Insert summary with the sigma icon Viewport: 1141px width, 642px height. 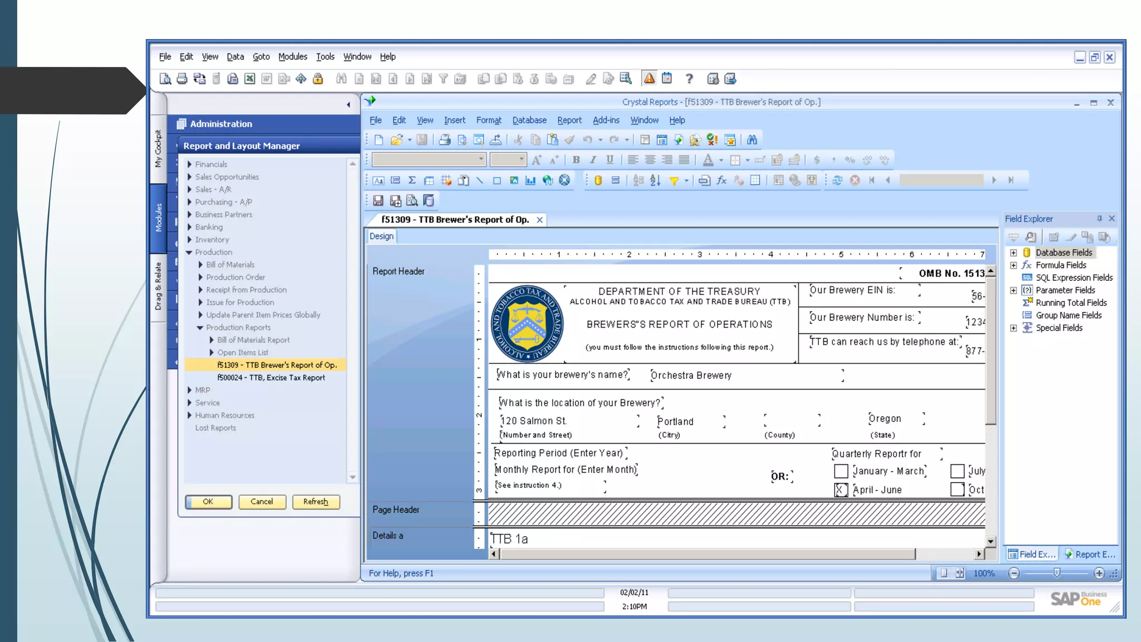(x=412, y=180)
